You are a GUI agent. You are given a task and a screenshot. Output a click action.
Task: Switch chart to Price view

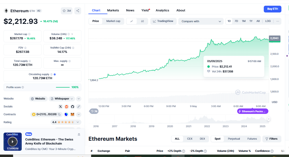(96, 21)
